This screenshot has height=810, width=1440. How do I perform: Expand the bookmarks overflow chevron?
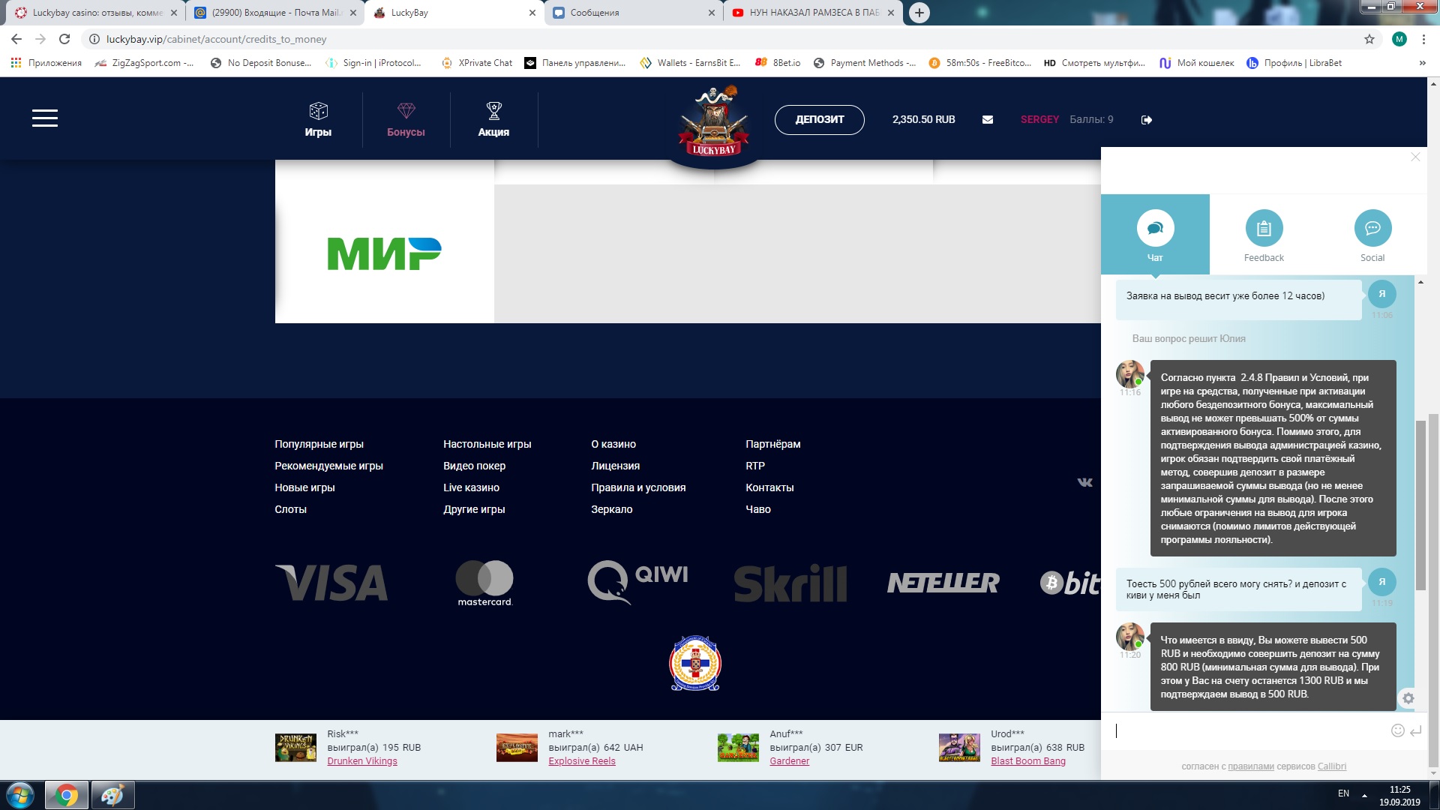point(1423,63)
